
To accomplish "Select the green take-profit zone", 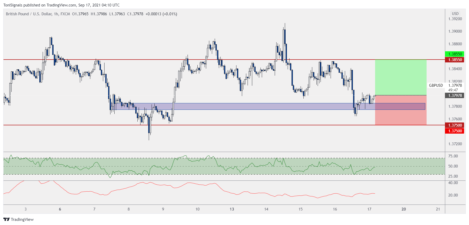I will click(400, 77).
